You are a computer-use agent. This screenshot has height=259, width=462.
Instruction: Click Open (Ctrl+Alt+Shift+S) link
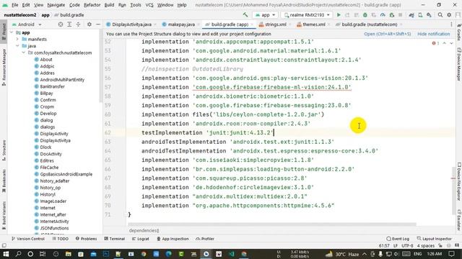pos(387,34)
